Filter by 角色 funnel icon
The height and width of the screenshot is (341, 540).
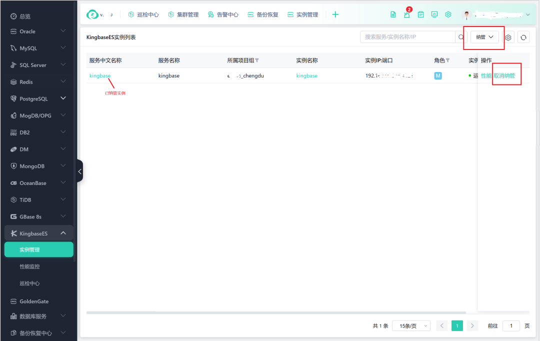tap(447, 60)
